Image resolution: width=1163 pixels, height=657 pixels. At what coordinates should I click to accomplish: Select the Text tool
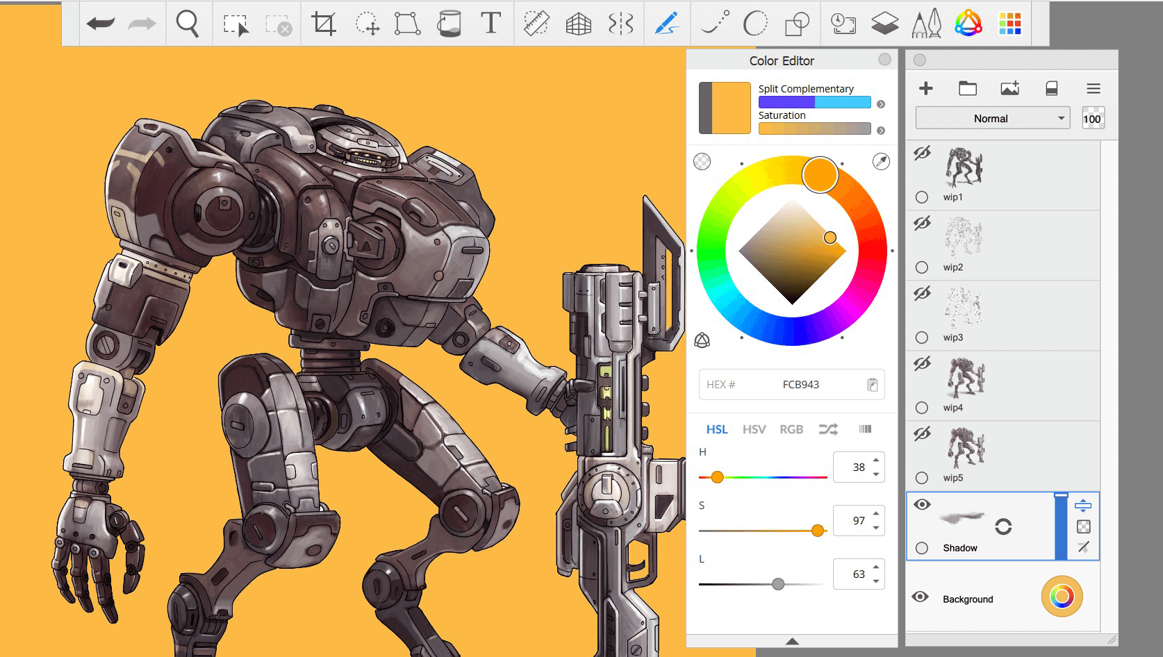click(x=490, y=24)
